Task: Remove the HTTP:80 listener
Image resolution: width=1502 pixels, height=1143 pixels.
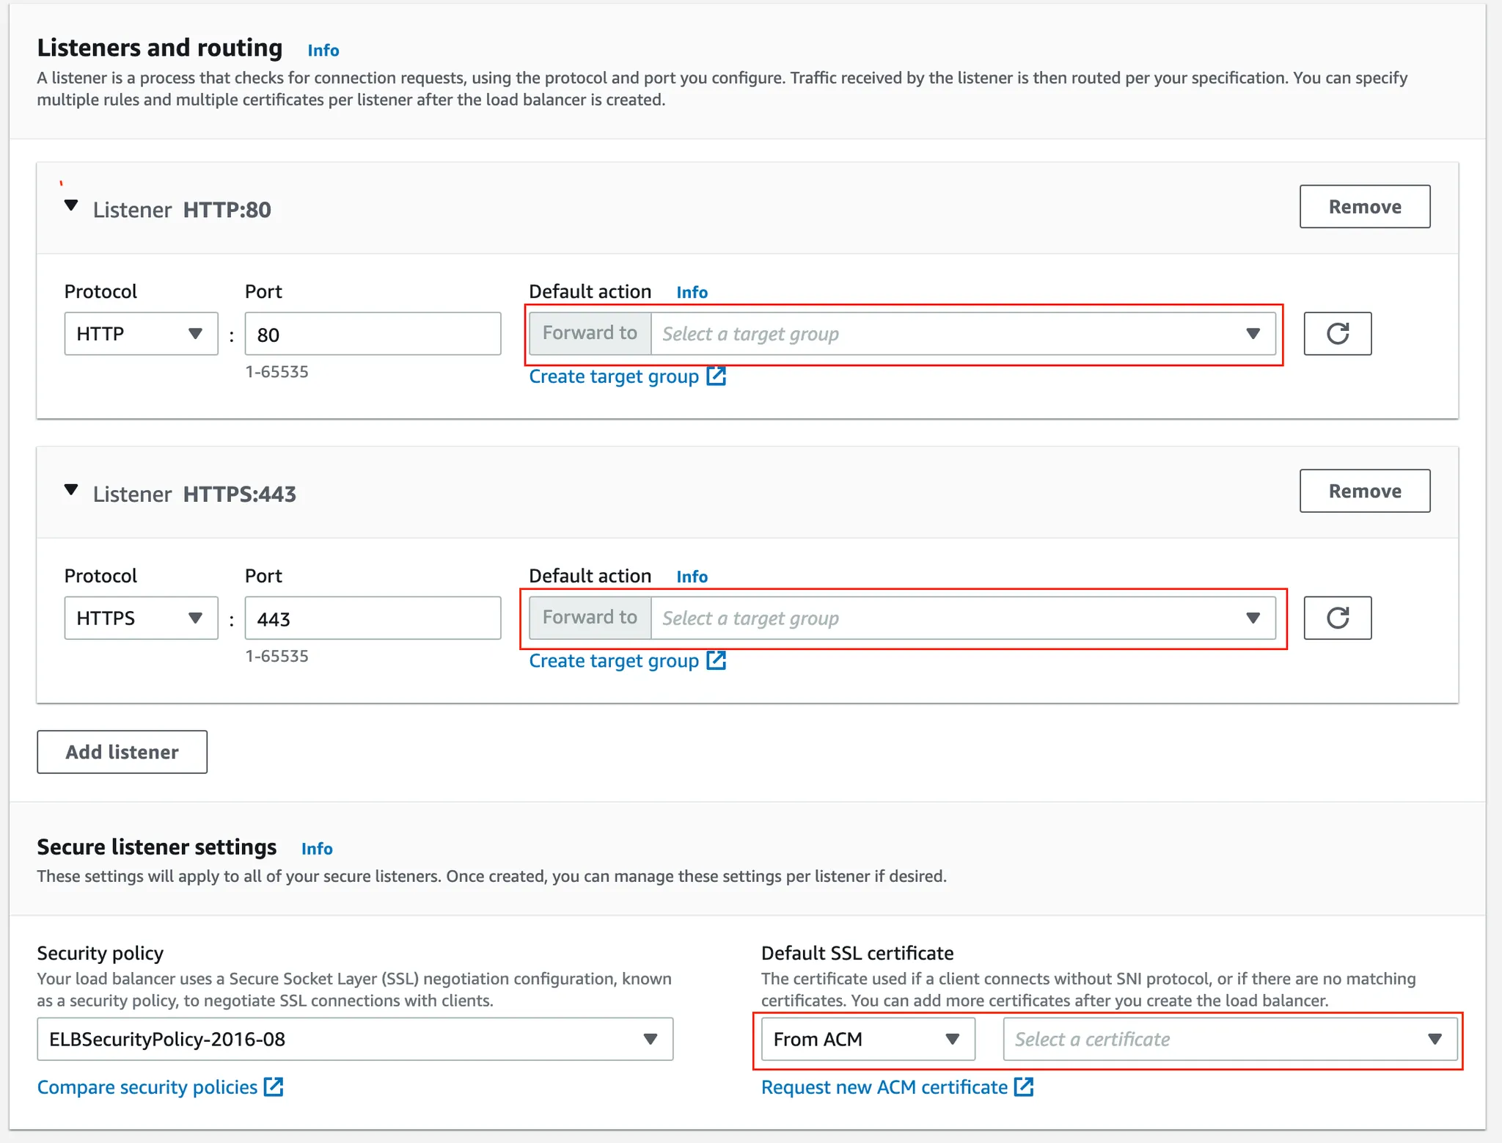Action: [x=1364, y=207]
